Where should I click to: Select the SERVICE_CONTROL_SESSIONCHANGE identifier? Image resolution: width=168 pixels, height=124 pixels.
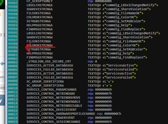point(53,122)
